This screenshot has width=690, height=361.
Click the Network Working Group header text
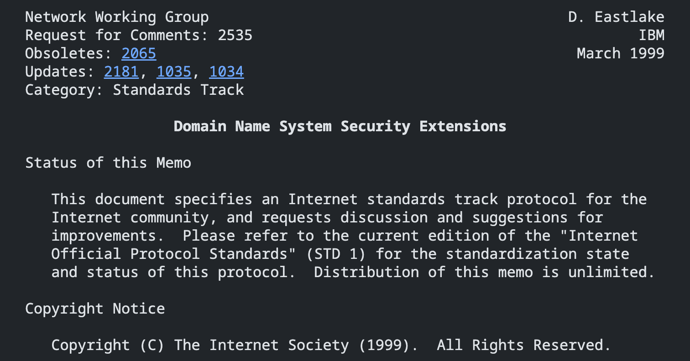[117, 17]
